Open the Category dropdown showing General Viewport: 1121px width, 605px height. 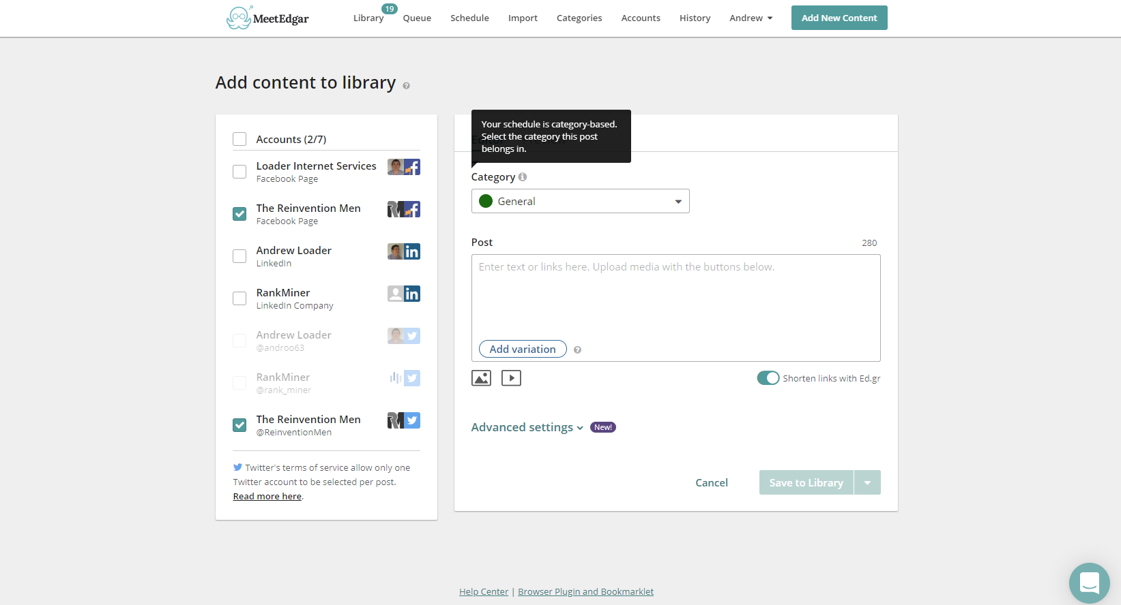point(581,201)
